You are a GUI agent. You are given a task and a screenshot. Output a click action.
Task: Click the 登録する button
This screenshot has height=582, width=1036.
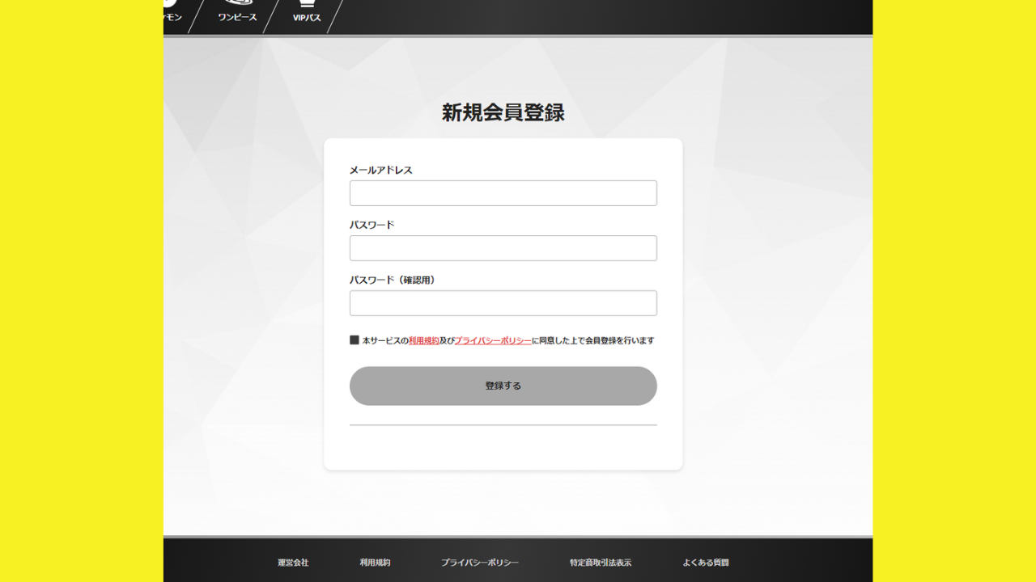503,386
